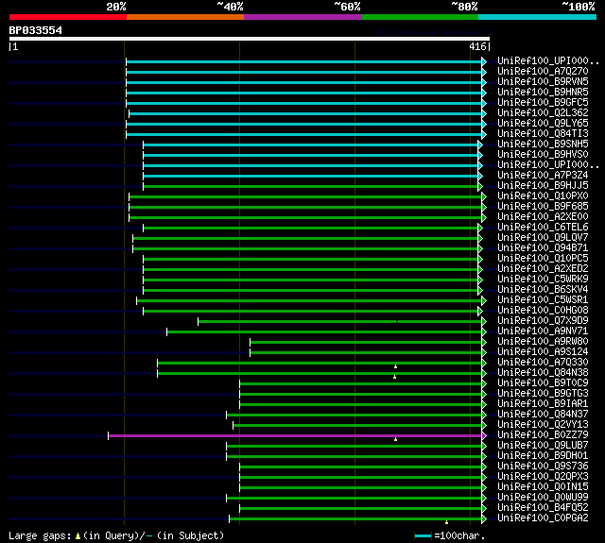Click the cyan ~100% identity legend segment
This screenshot has height=543, width=605.
coord(538,17)
